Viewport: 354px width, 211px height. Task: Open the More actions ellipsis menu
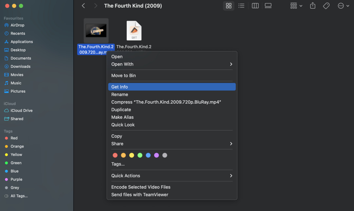click(x=343, y=6)
